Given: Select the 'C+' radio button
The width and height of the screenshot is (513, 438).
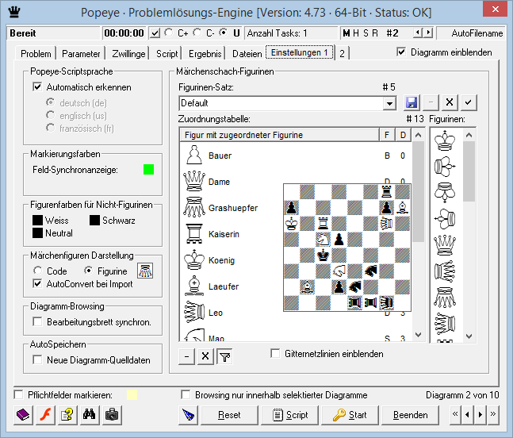Looking at the screenshot, I should tap(169, 33).
